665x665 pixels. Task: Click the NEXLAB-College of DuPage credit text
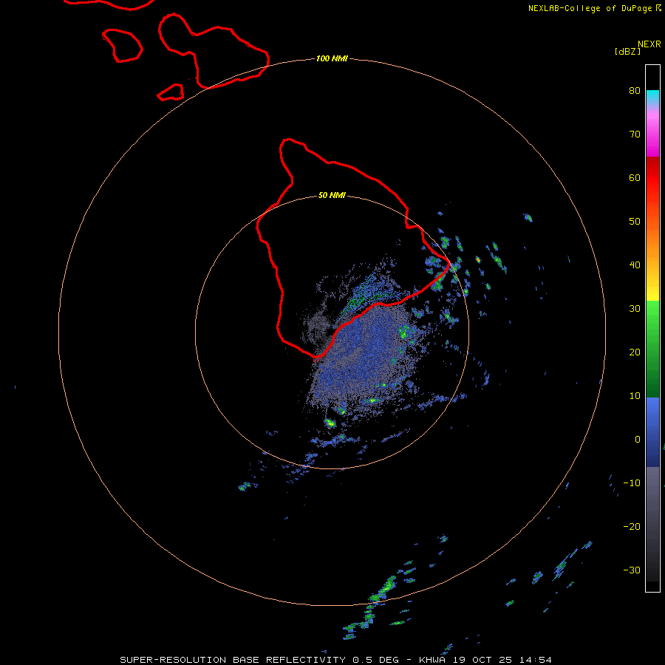[x=594, y=8]
